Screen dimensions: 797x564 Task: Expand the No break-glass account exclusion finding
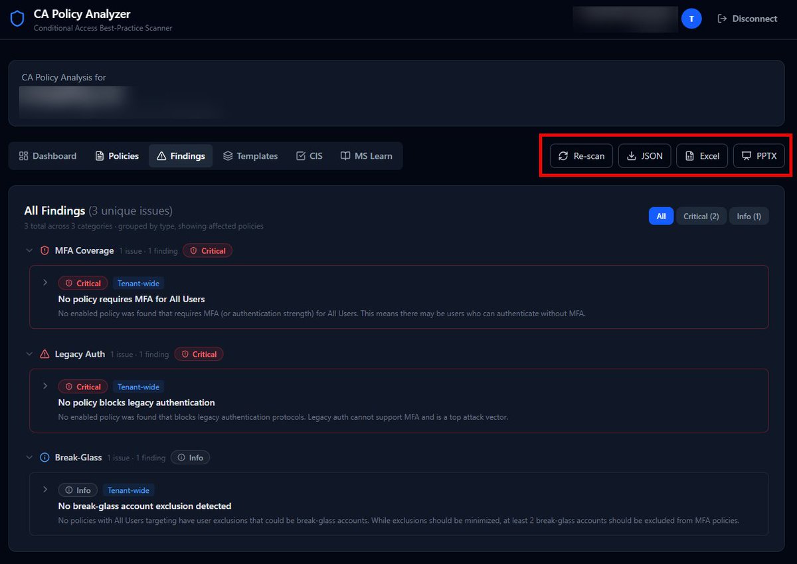tap(45, 490)
